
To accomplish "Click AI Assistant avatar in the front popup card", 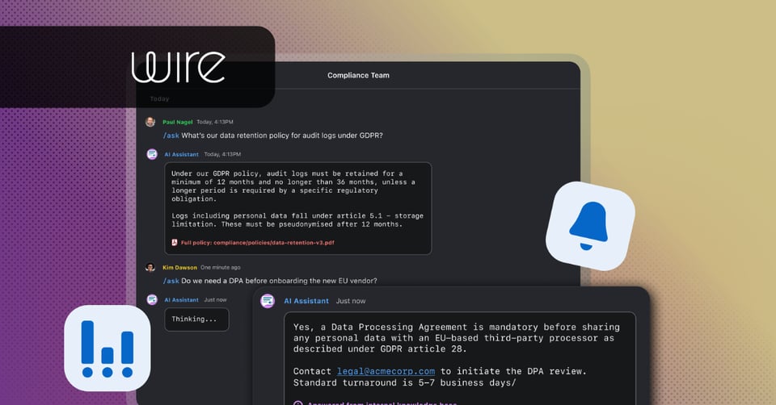I will click(268, 301).
